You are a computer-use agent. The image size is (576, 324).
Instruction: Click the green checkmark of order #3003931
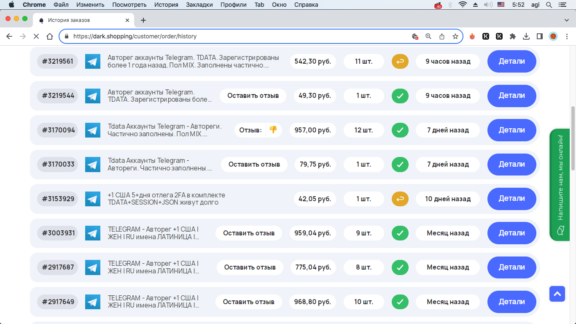point(400,233)
